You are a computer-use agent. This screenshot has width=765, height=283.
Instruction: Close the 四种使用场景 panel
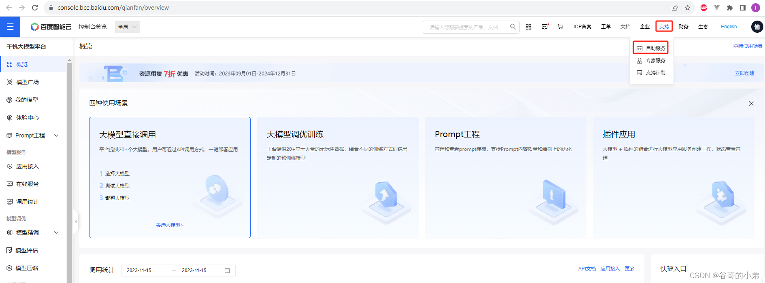751,103
